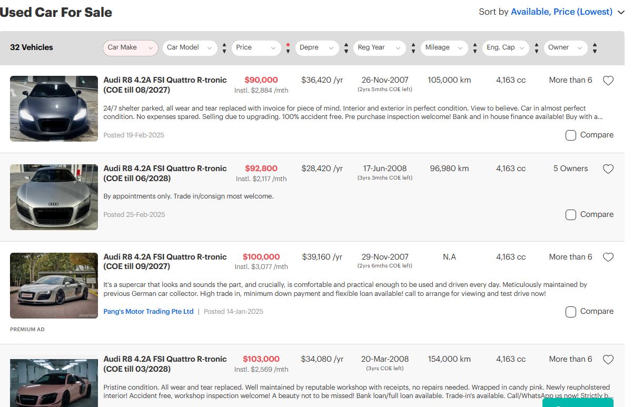The height and width of the screenshot is (407, 633).
Task: Tick Compare for the $92,800 Audi R8
Action: [x=570, y=215]
